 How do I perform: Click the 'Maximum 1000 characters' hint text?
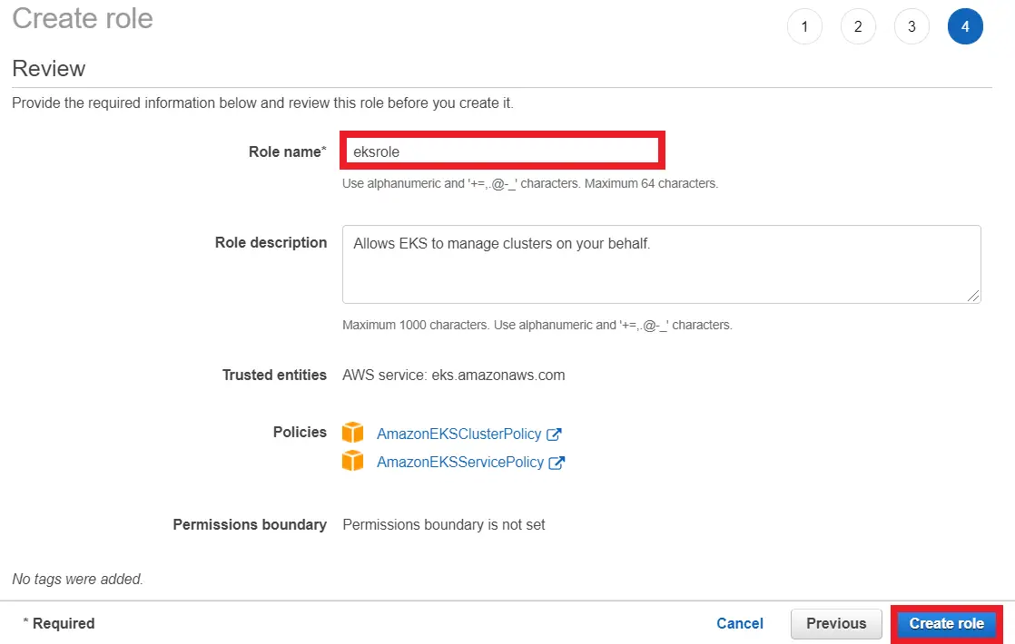tap(416, 326)
